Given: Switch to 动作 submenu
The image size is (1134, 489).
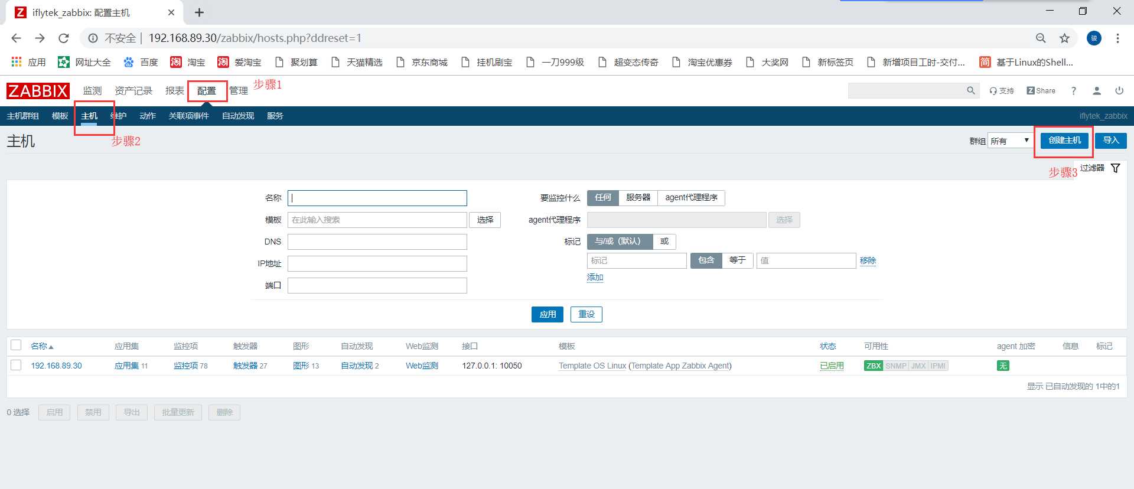Looking at the screenshot, I should [148, 116].
